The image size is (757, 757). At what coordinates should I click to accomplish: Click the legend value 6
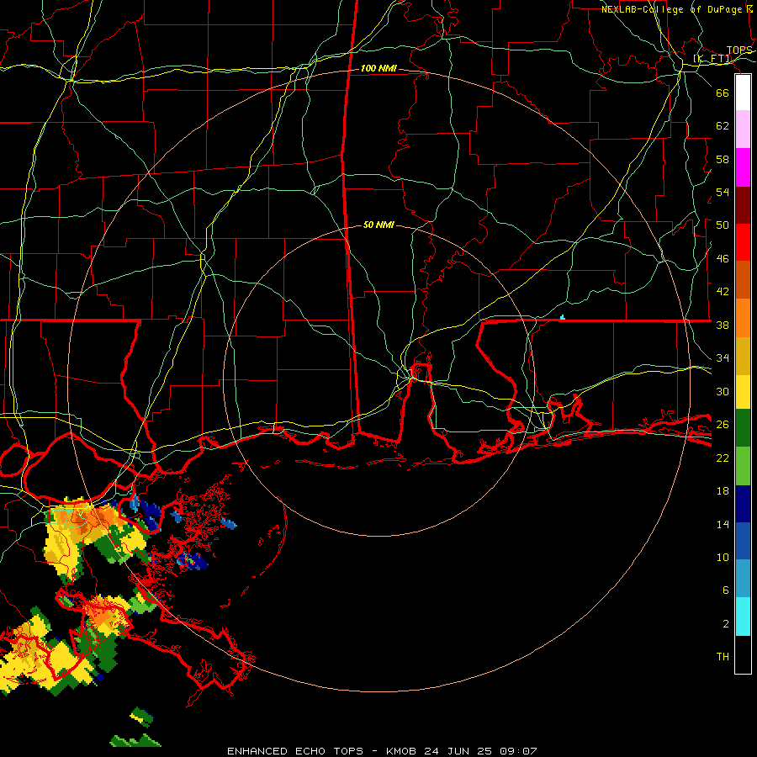pos(726,590)
